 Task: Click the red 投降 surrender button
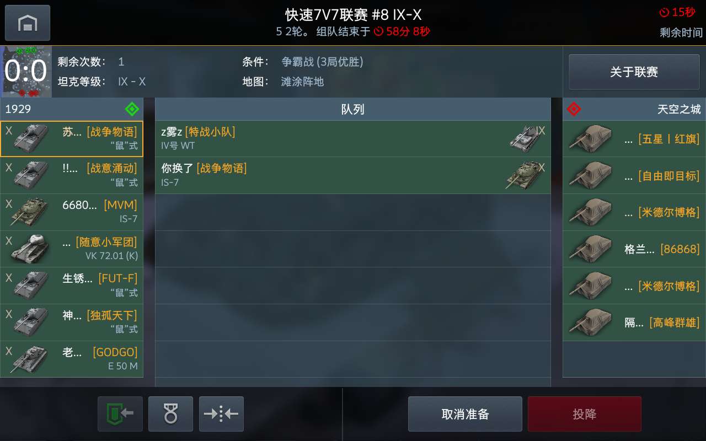585,414
